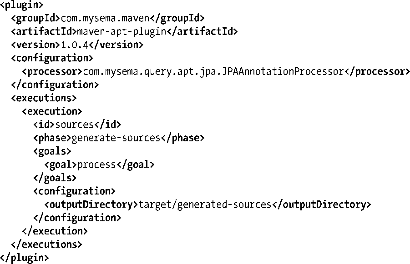Click the closing outputDirectory tag

pos(322,204)
